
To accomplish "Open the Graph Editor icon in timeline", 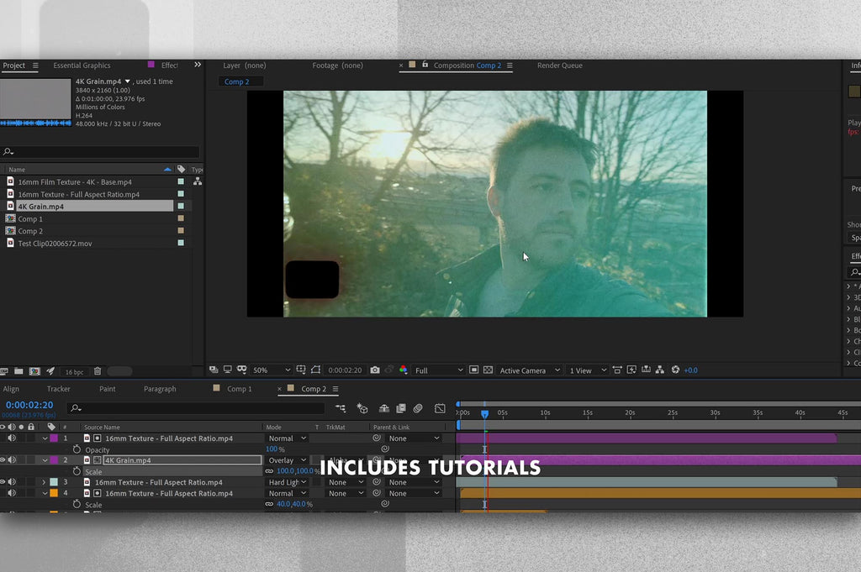I will click(440, 409).
